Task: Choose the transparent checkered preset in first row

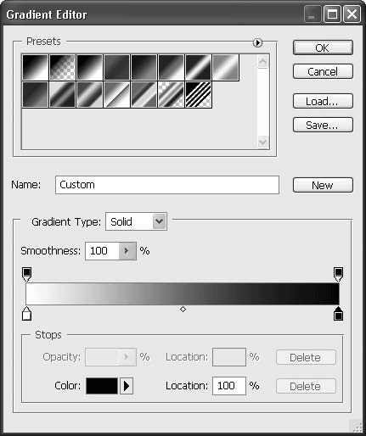Action: pos(62,67)
